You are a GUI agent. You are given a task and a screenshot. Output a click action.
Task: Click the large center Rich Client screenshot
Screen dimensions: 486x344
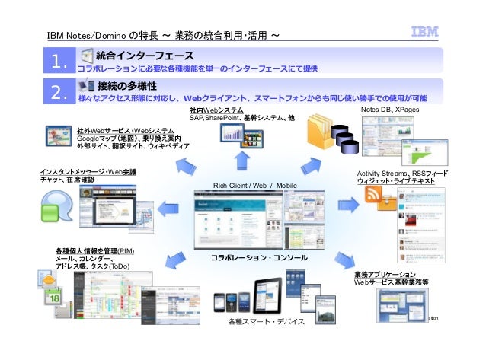(238, 220)
